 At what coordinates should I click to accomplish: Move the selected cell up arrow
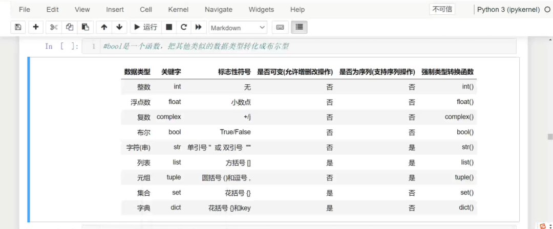pyautogui.click(x=103, y=27)
